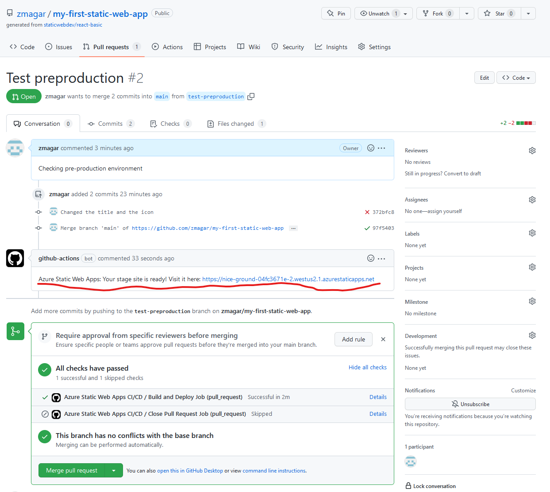Pin this repository
Screen dimensions: 550x492
[335, 13]
